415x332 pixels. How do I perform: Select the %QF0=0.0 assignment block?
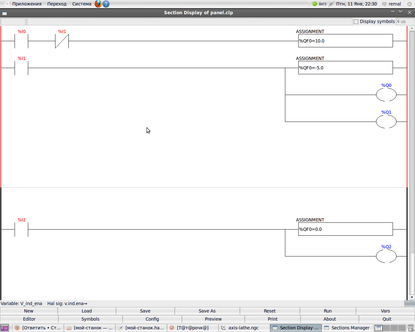coord(346,229)
